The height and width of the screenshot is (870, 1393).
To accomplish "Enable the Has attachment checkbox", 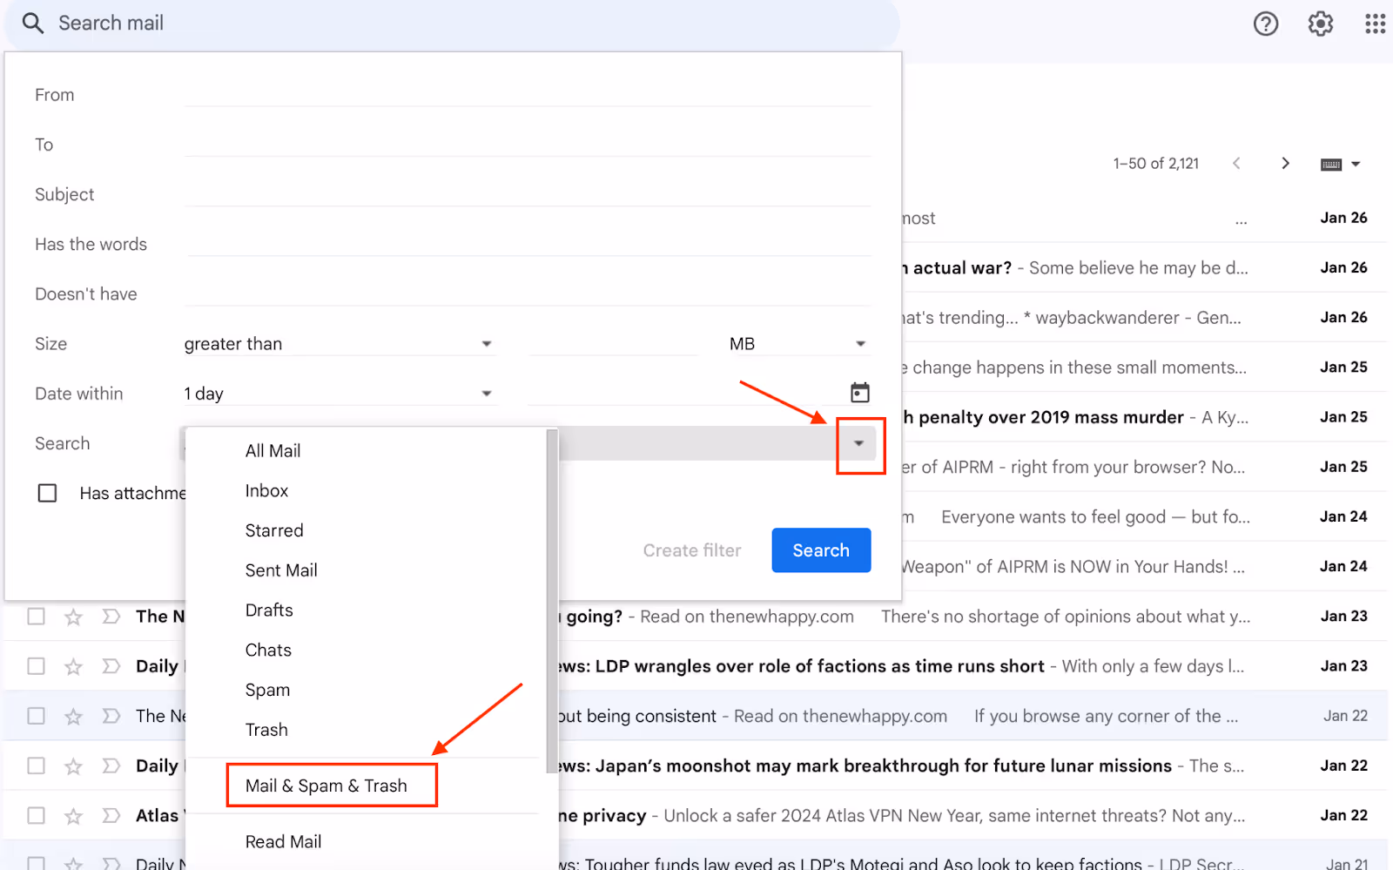I will (48, 493).
